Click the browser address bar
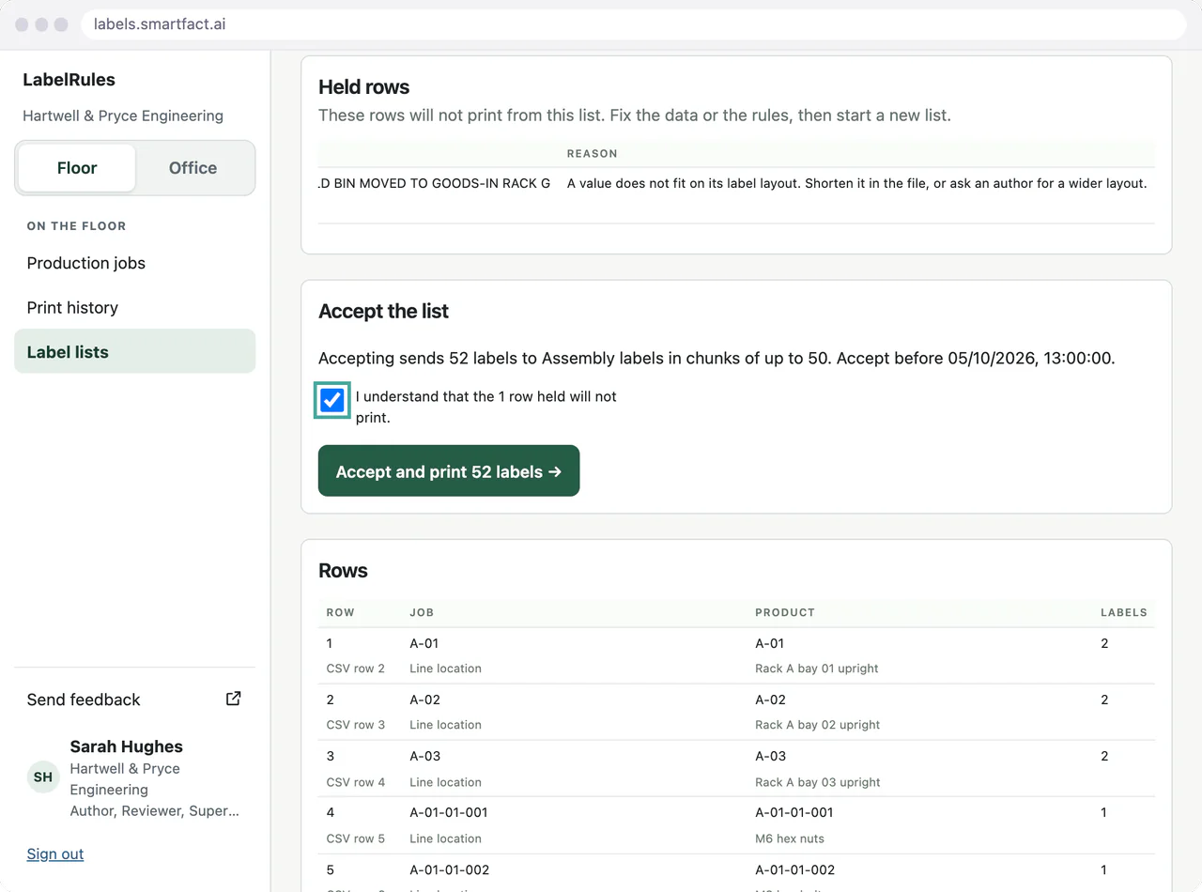1202x892 pixels. click(x=634, y=24)
